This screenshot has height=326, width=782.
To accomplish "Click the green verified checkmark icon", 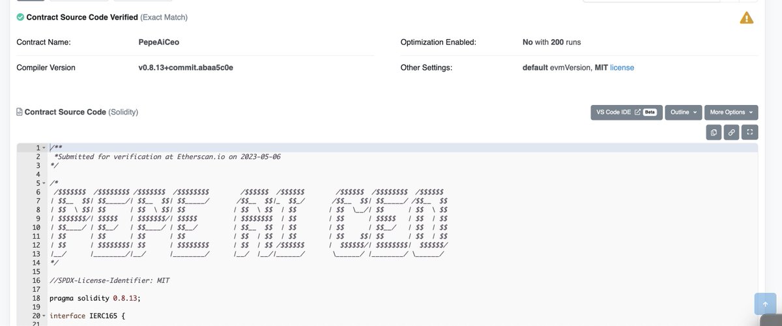I will (x=20, y=17).
